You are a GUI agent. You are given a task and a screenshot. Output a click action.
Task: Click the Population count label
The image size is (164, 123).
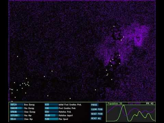pyautogui.click(x=115, y=104)
